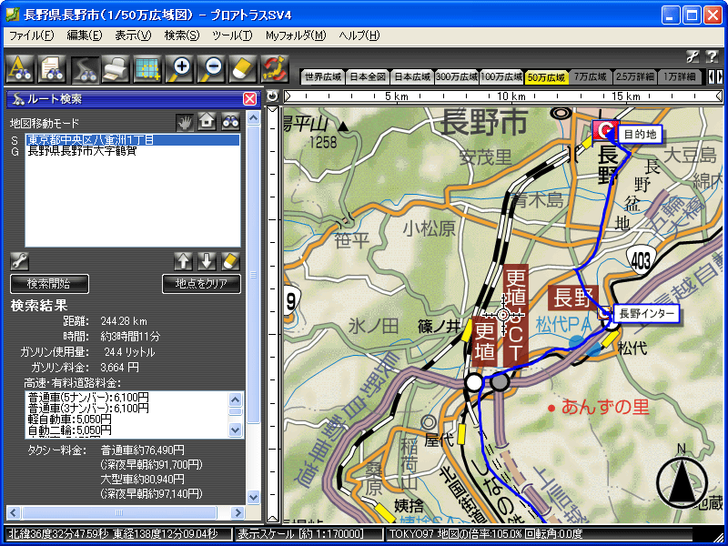Open the document search binoculars tool
The height and width of the screenshot is (546, 728).
pyautogui.click(x=52, y=69)
